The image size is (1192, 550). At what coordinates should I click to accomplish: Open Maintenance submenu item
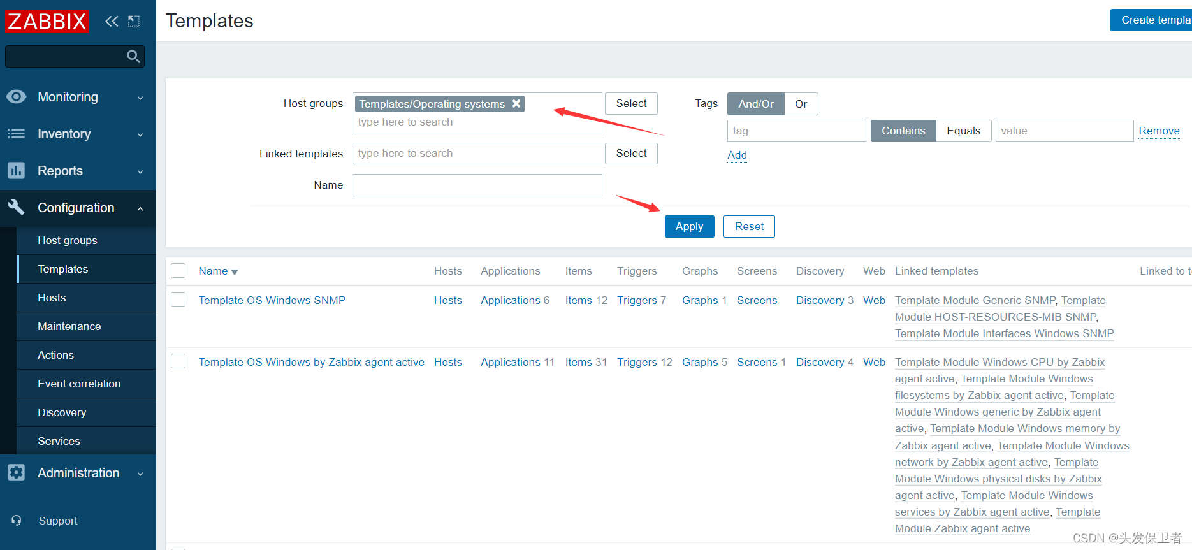click(x=87, y=326)
